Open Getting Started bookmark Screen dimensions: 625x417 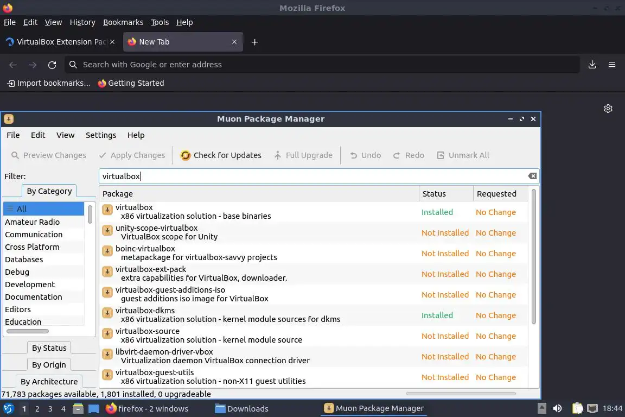[x=131, y=83]
